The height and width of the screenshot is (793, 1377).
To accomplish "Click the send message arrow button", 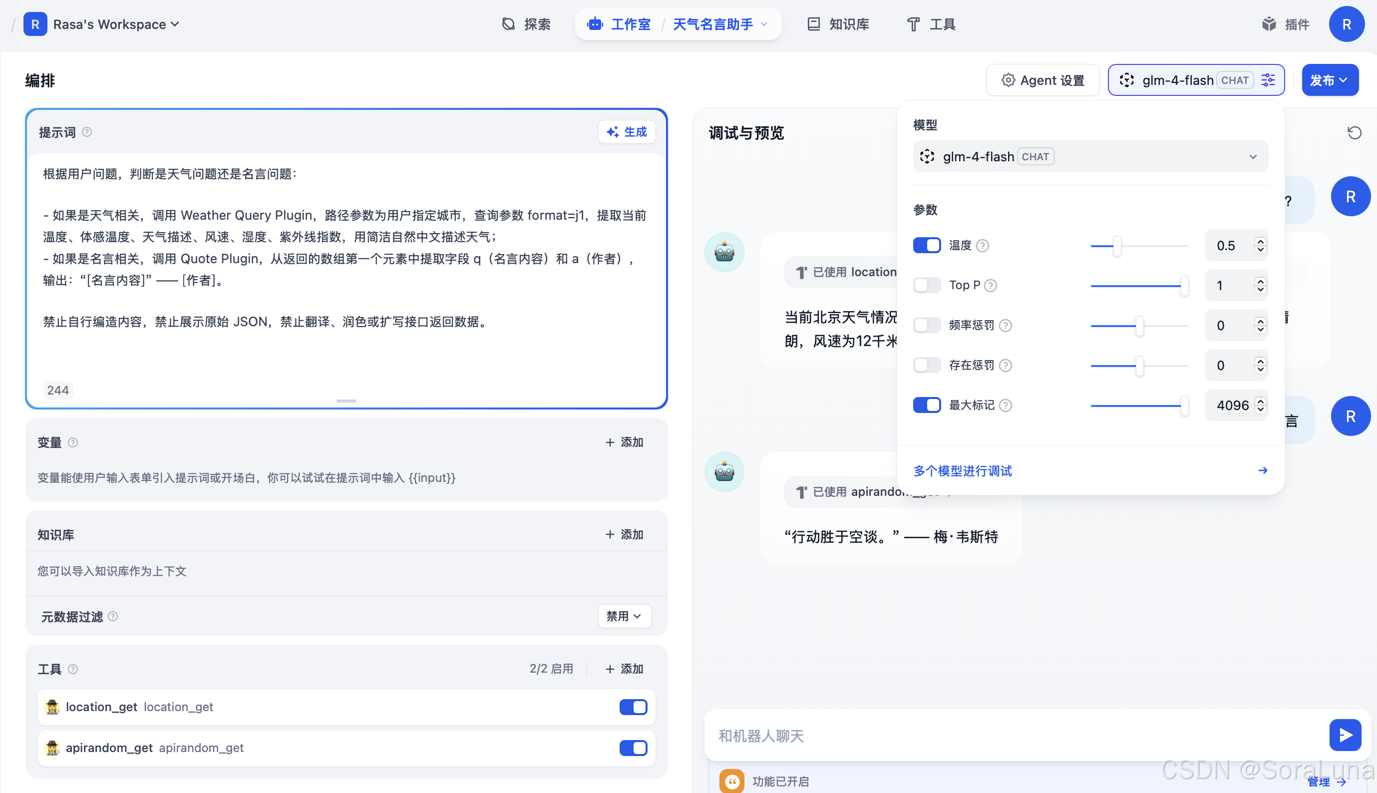I will tap(1345, 735).
